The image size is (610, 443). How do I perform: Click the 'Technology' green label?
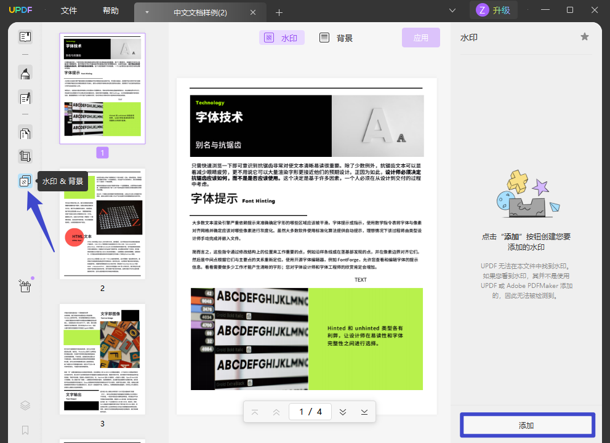pos(210,103)
